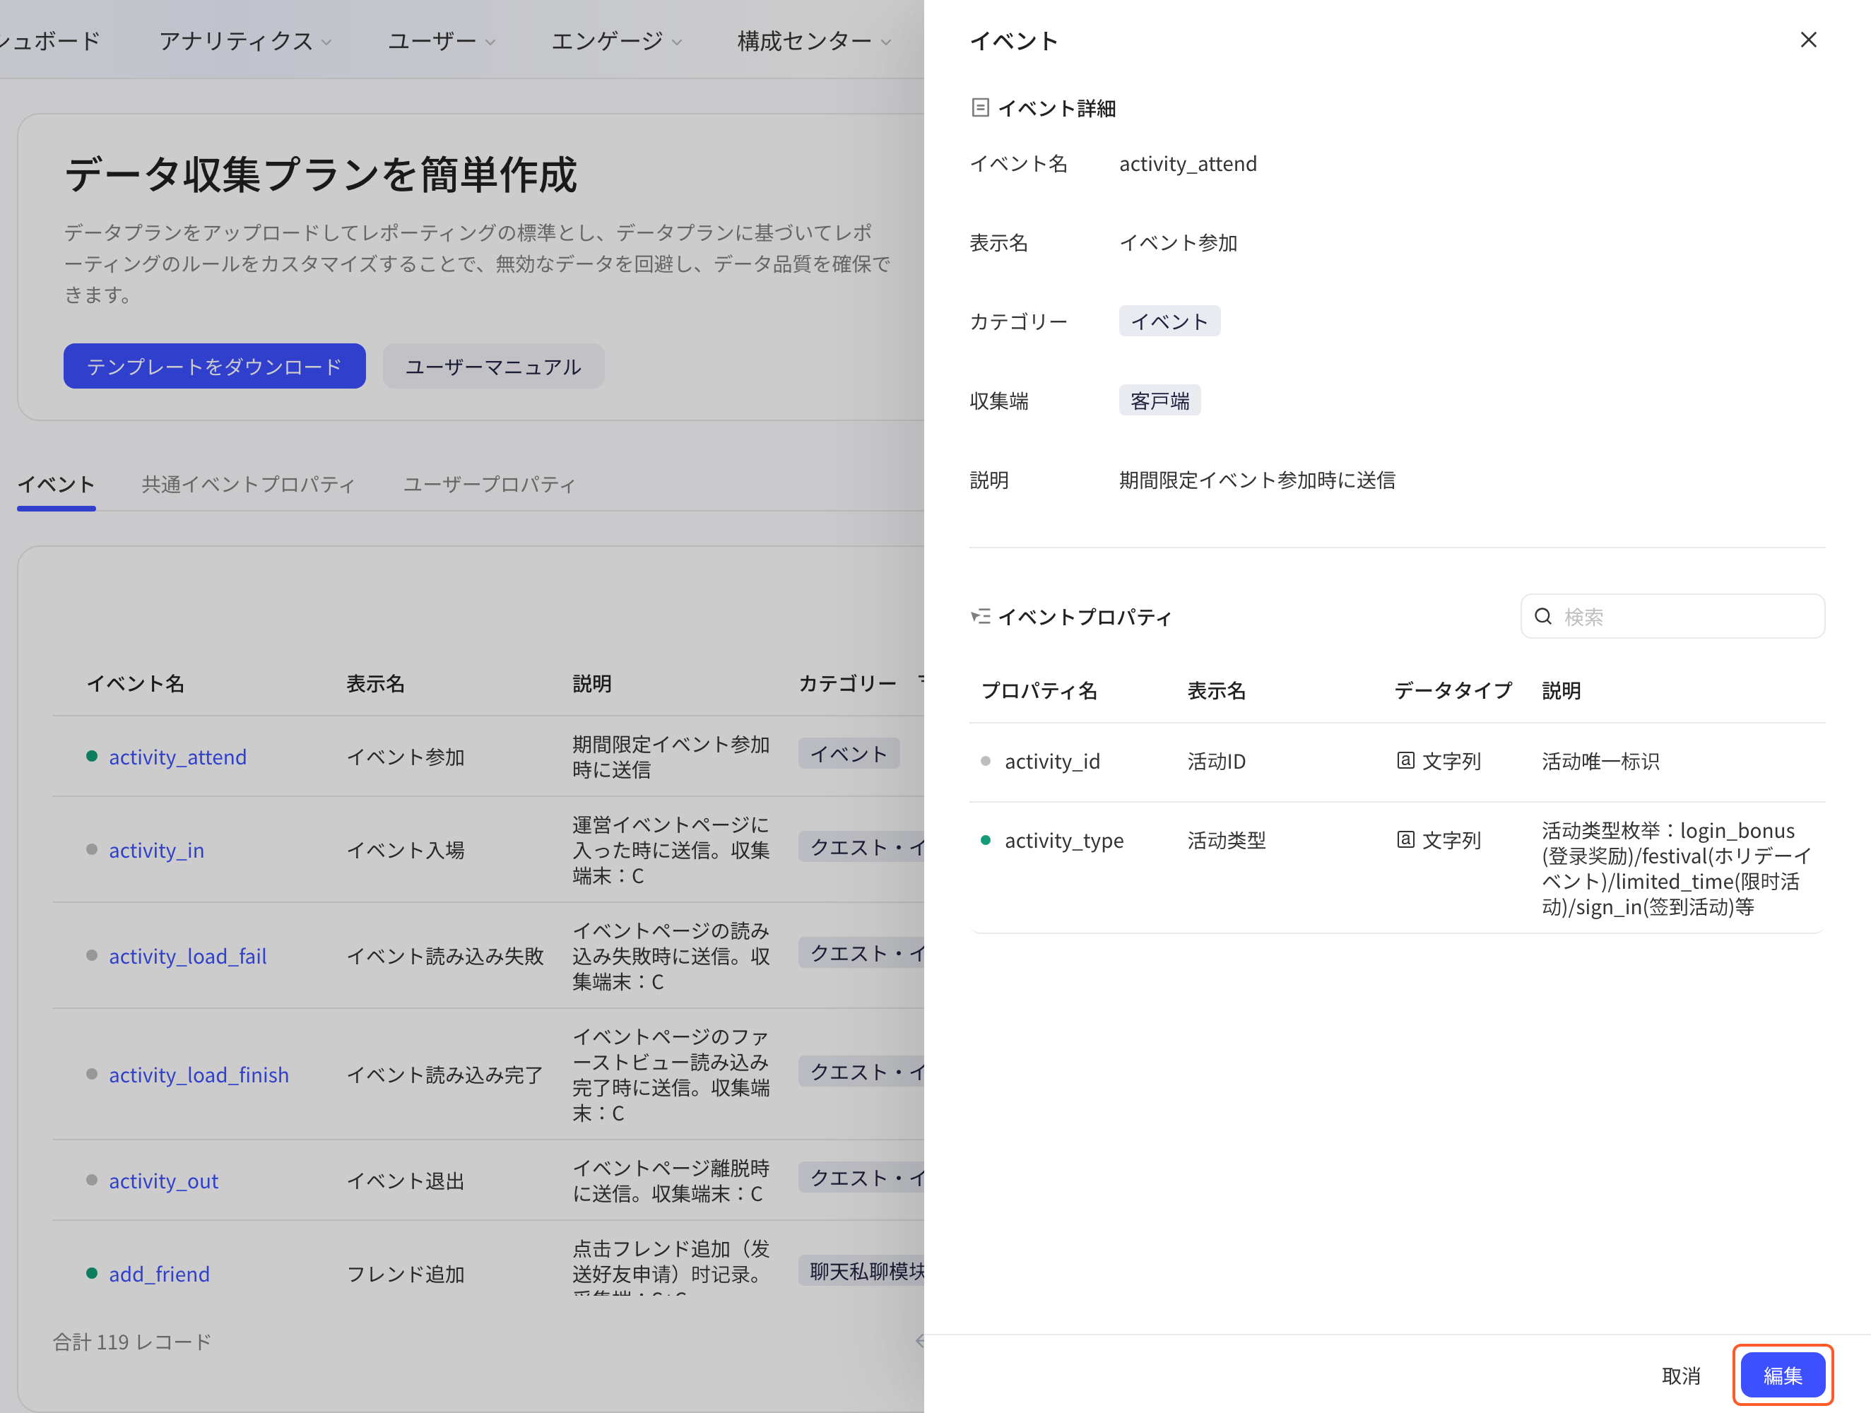Switch to the イベント tab
The height and width of the screenshot is (1413, 1871).
(x=56, y=485)
